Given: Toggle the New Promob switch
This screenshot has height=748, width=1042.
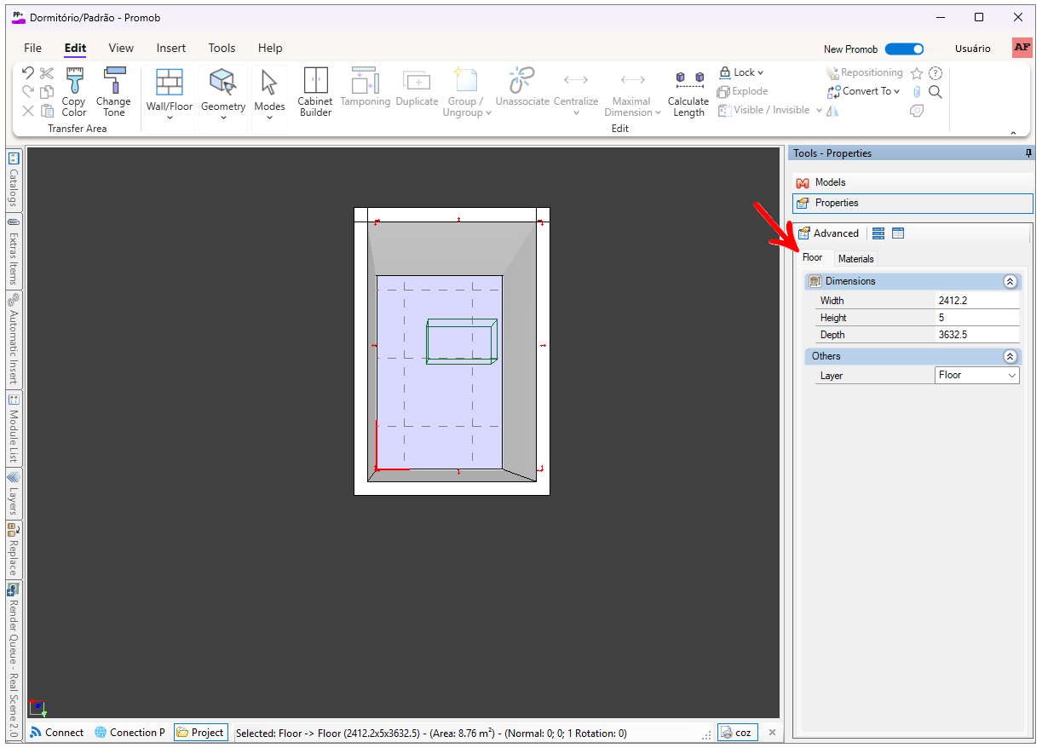Looking at the screenshot, I should pyautogui.click(x=904, y=49).
